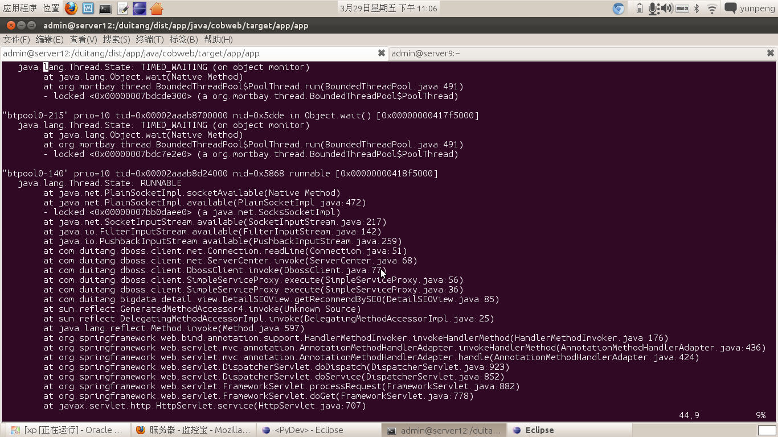This screenshot has height=437, width=778.
Task: Open the 帮助(H) menu
Action: click(x=218, y=39)
